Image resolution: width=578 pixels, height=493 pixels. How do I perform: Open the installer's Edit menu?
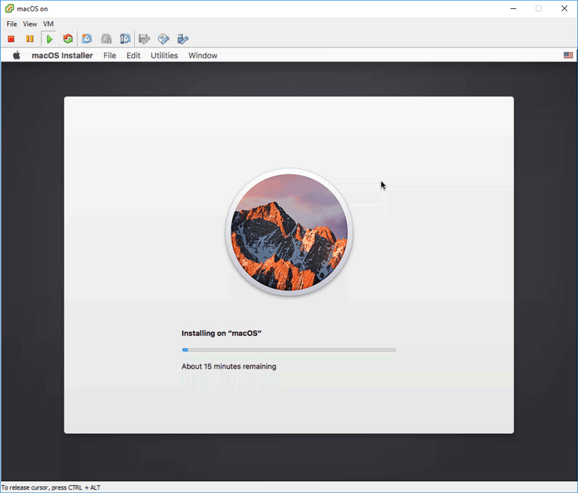tap(133, 56)
